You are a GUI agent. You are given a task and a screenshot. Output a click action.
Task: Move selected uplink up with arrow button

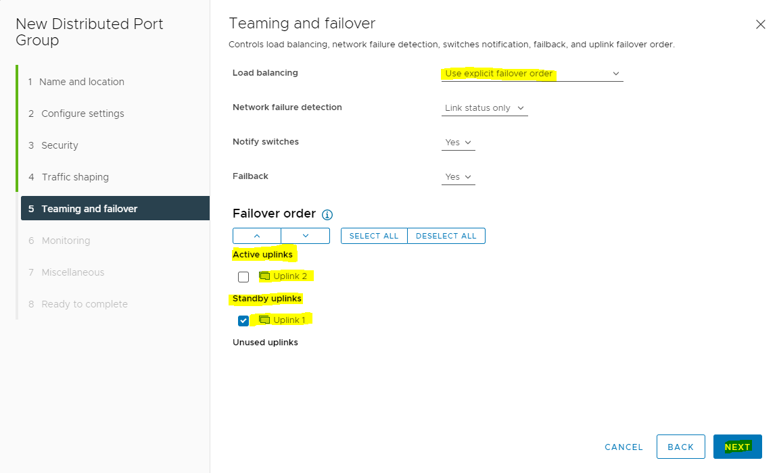coord(257,236)
